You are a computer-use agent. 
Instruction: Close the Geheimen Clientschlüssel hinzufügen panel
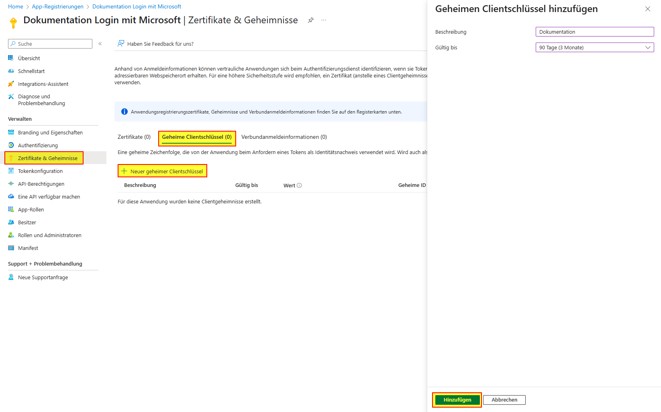point(647,9)
